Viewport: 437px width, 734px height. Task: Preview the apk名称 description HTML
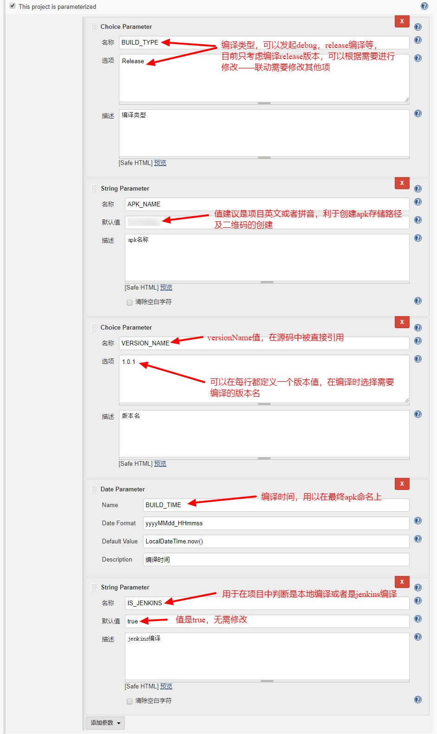pyautogui.click(x=166, y=287)
